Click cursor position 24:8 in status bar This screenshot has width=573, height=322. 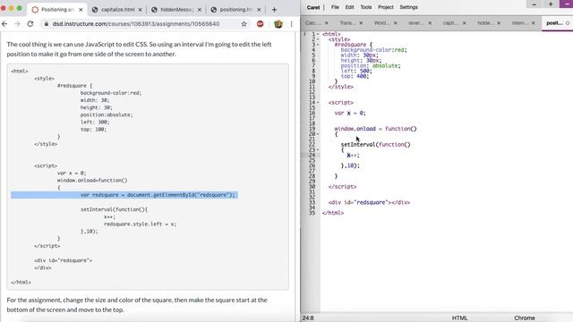308,318
